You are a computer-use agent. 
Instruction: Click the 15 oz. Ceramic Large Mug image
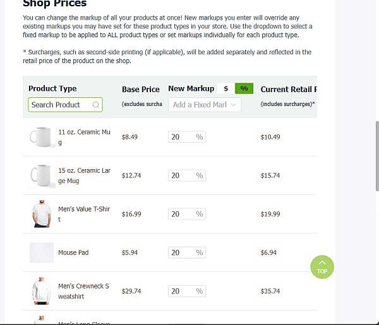click(x=42, y=175)
